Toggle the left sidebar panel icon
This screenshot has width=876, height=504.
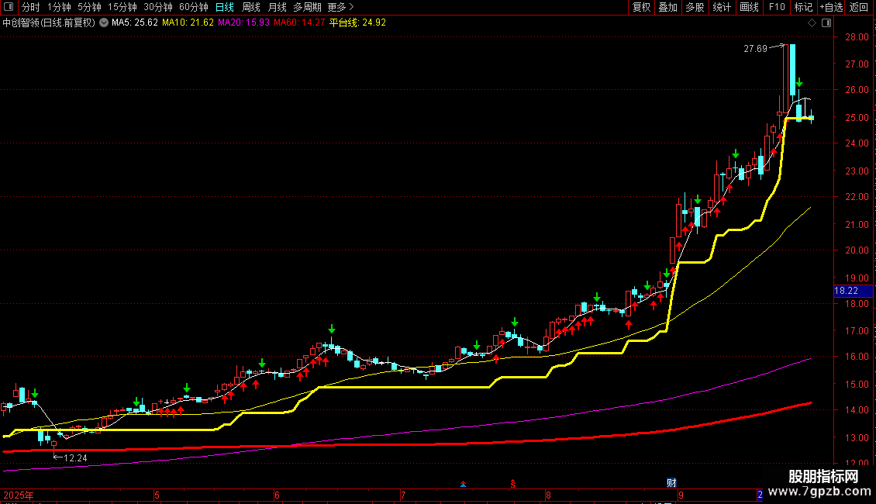pyautogui.click(x=8, y=7)
